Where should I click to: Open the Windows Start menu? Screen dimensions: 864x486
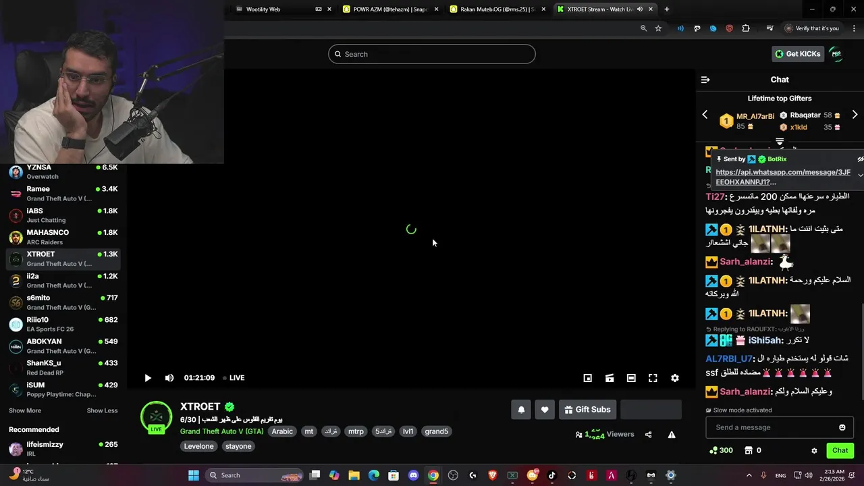pos(194,475)
